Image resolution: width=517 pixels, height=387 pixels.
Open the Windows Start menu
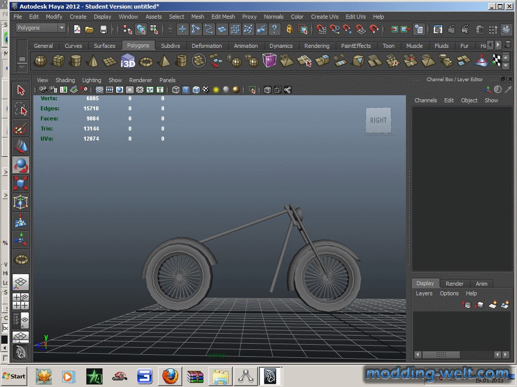pos(14,376)
